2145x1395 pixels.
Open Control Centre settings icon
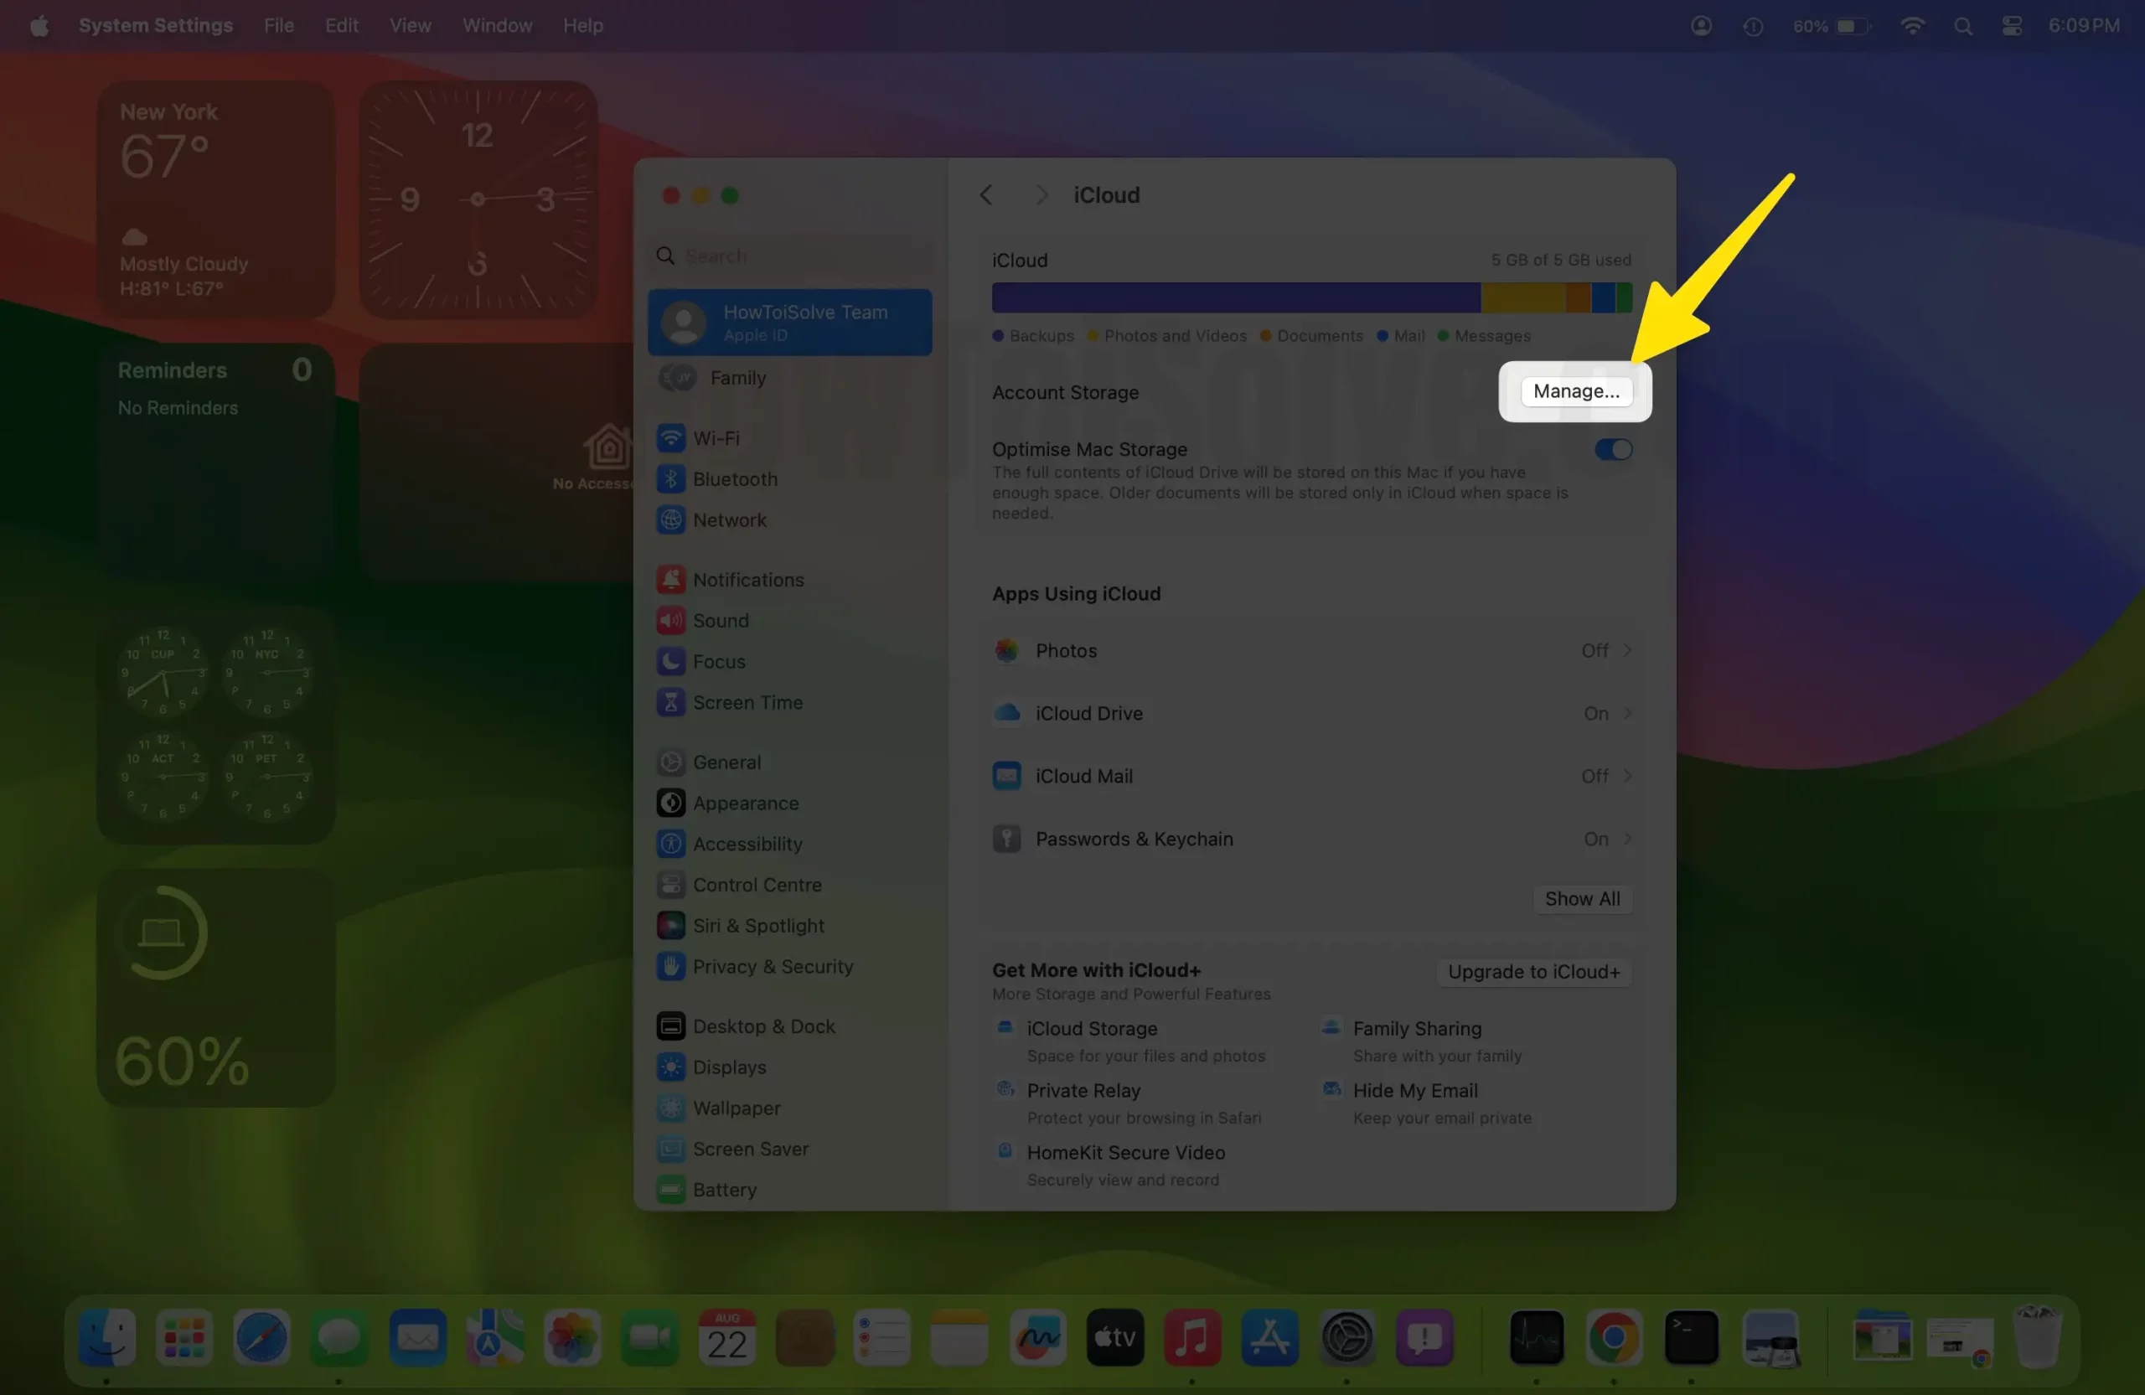[x=670, y=885]
